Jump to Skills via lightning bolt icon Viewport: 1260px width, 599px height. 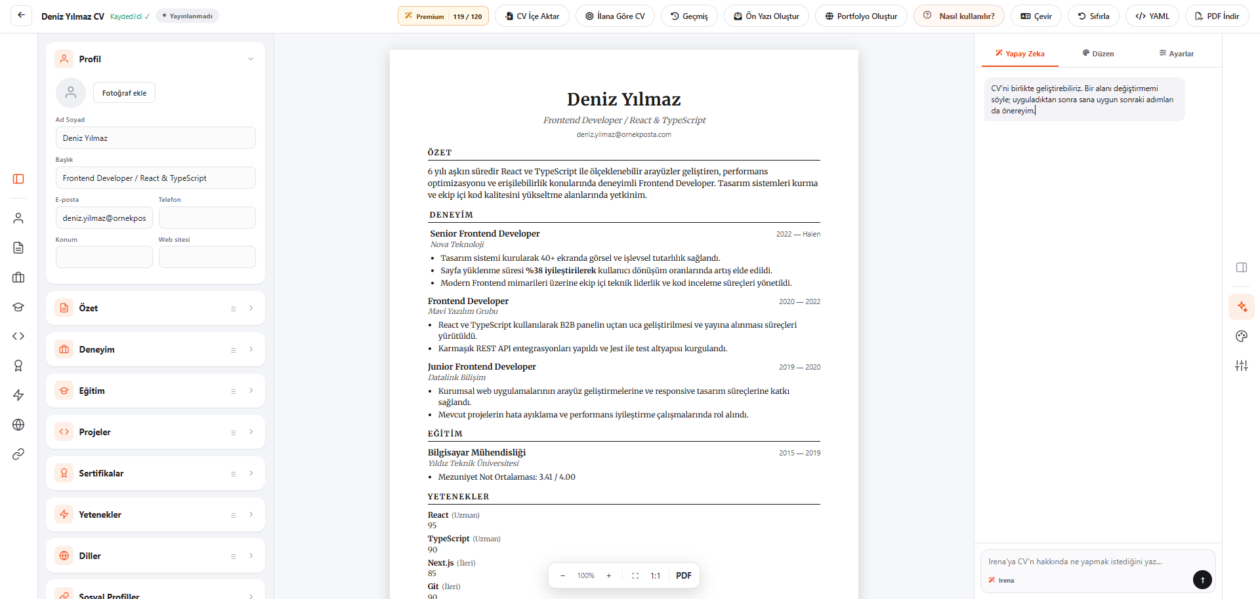18,395
